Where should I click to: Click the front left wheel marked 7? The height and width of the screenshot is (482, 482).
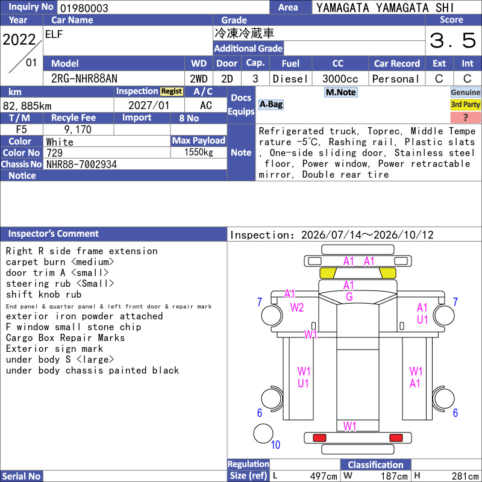pyautogui.click(x=272, y=315)
